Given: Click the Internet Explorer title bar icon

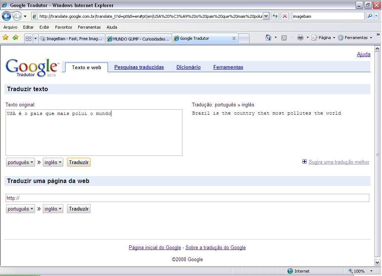Looking at the screenshot, I should tap(4, 5).
